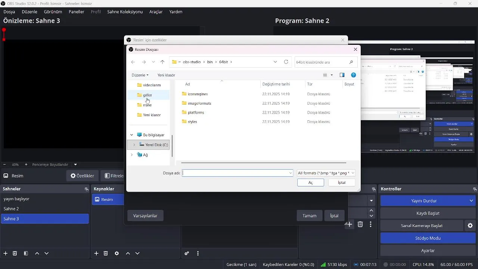Move source down in Kaynaklar

coord(137,253)
